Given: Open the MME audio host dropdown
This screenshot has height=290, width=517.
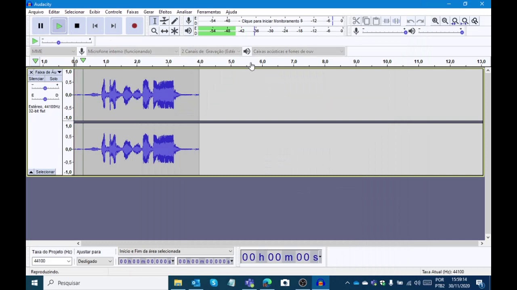Looking at the screenshot, I should click(53, 51).
